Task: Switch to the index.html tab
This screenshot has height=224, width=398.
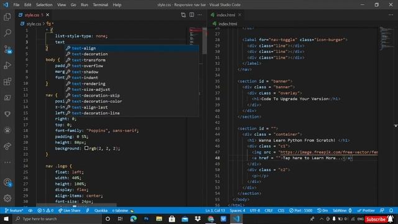Action: click(x=226, y=15)
